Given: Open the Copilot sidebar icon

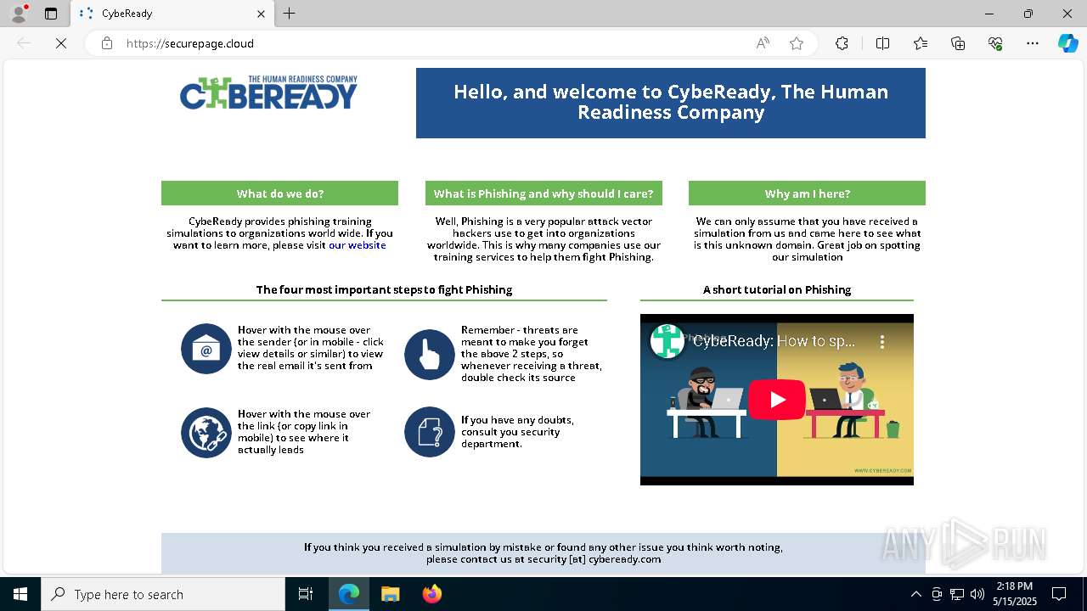Looking at the screenshot, I should click(x=1067, y=43).
